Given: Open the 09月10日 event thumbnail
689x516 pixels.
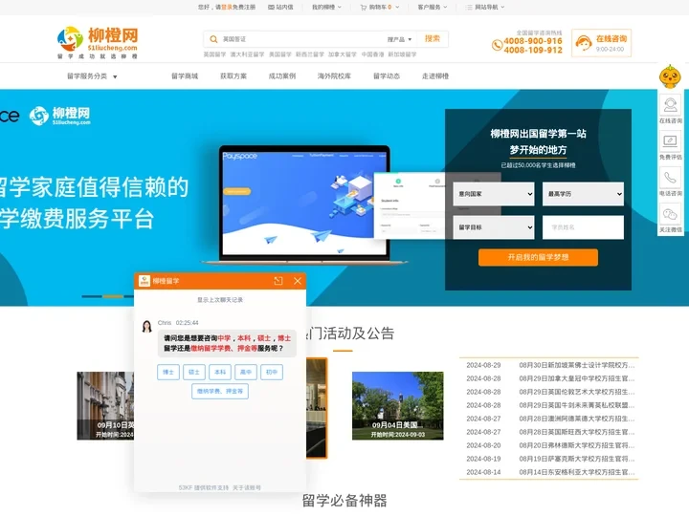Looking at the screenshot, I should [105, 406].
